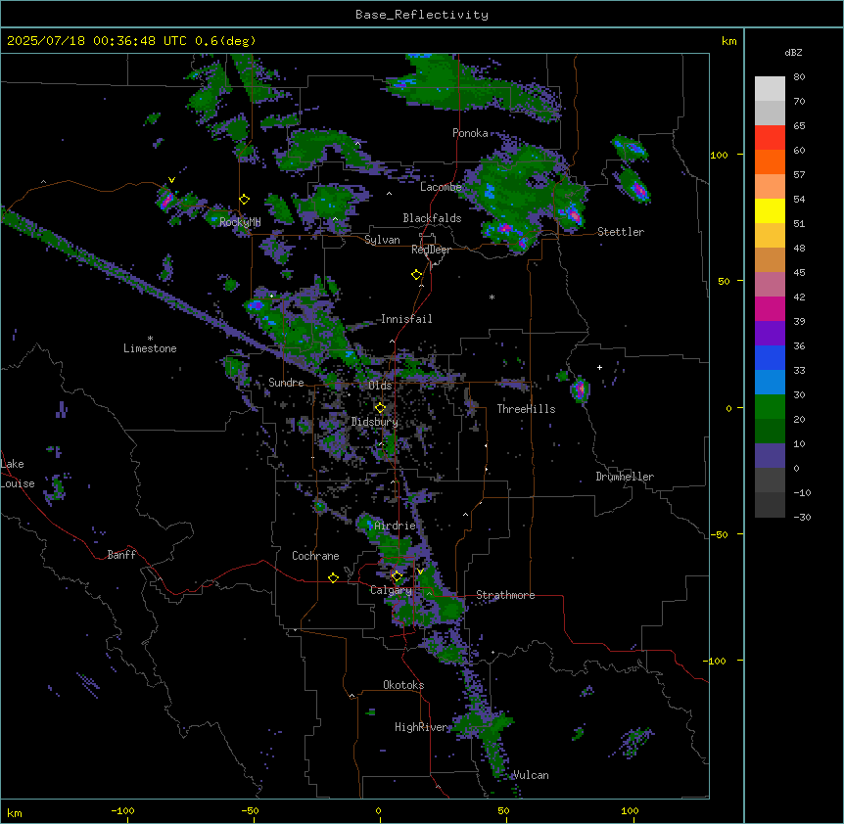Click the Base_Reflectivity title
The height and width of the screenshot is (824, 844).
422,15
